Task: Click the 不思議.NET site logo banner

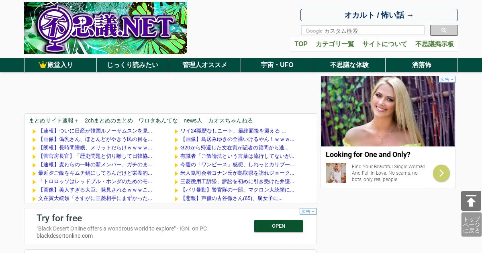Action: 106,28
